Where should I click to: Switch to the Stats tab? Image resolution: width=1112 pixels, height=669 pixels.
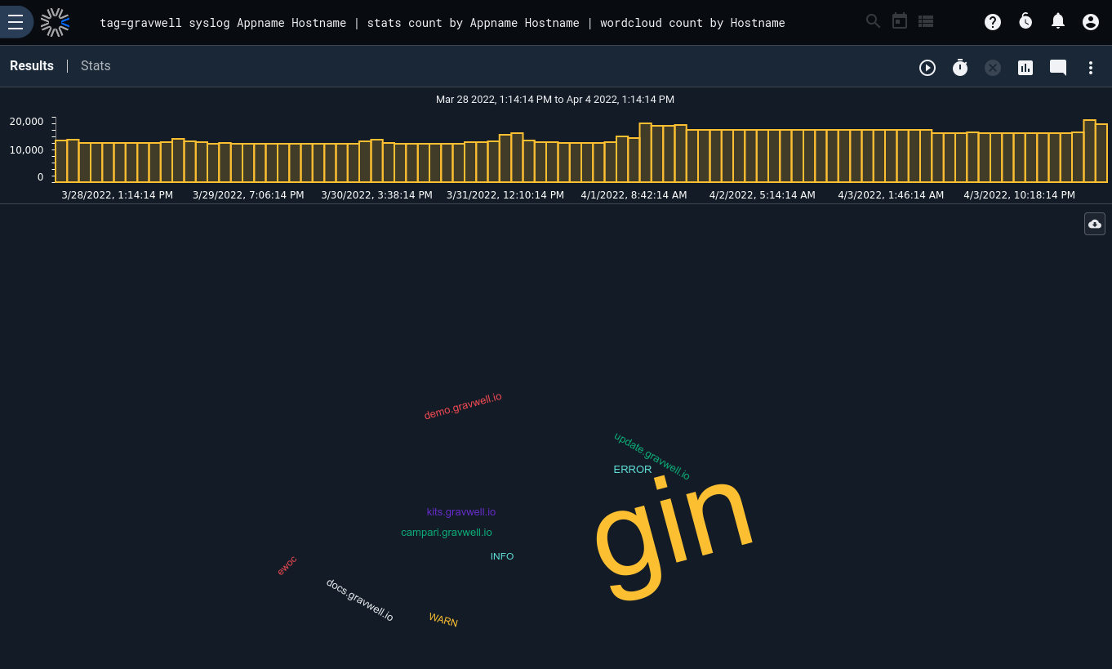coord(96,65)
